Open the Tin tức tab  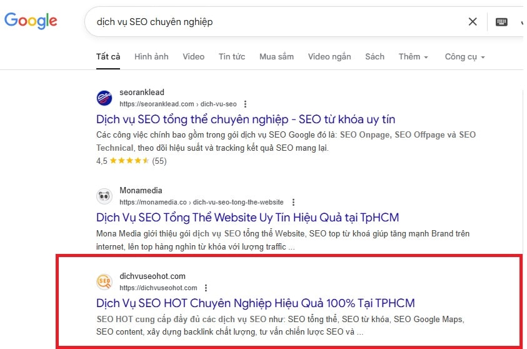coord(232,56)
